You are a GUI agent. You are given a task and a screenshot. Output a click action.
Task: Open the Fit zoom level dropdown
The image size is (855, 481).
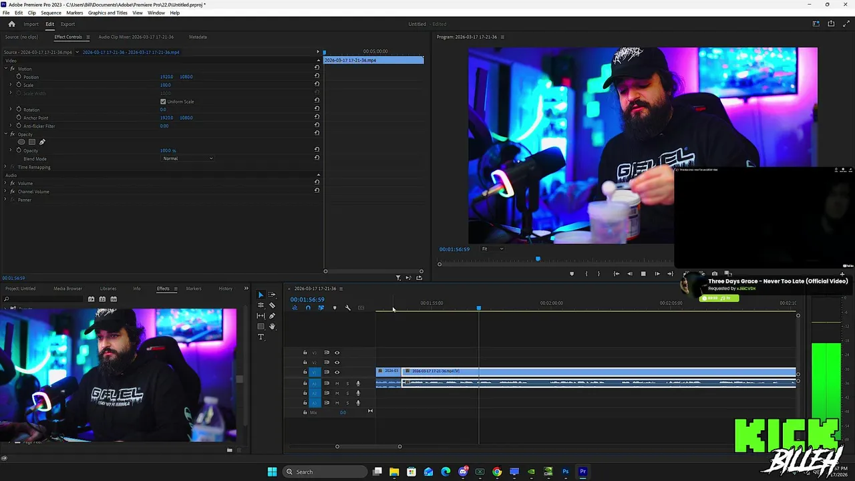coord(493,249)
